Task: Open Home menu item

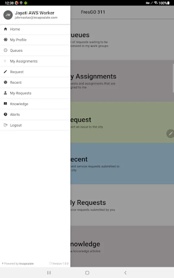Action: coord(35,29)
